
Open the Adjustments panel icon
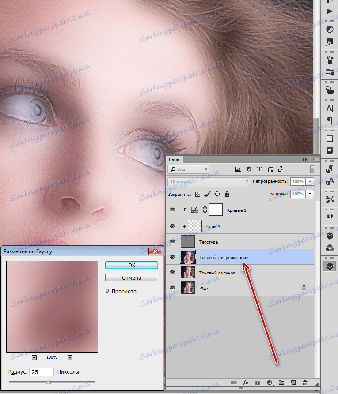330,29
